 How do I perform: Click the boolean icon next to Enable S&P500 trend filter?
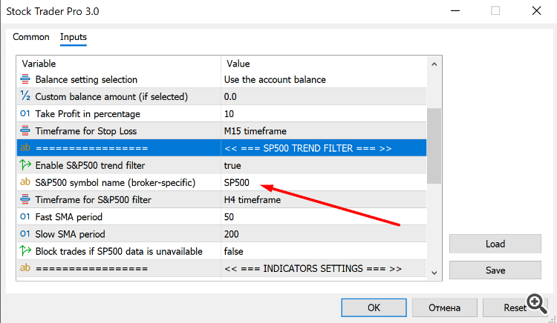[25, 165]
